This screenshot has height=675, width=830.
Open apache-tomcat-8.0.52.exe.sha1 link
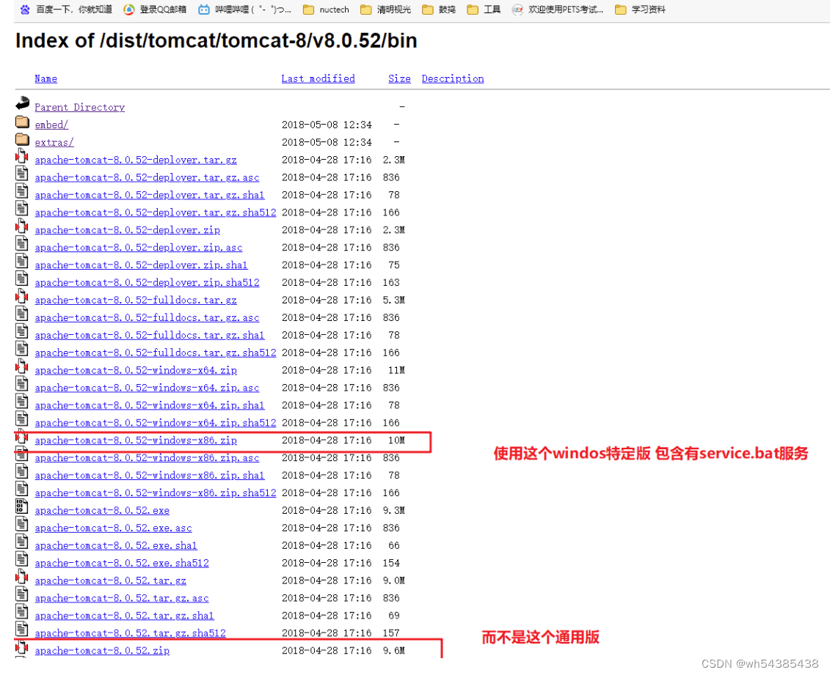[x=116, y=545]
